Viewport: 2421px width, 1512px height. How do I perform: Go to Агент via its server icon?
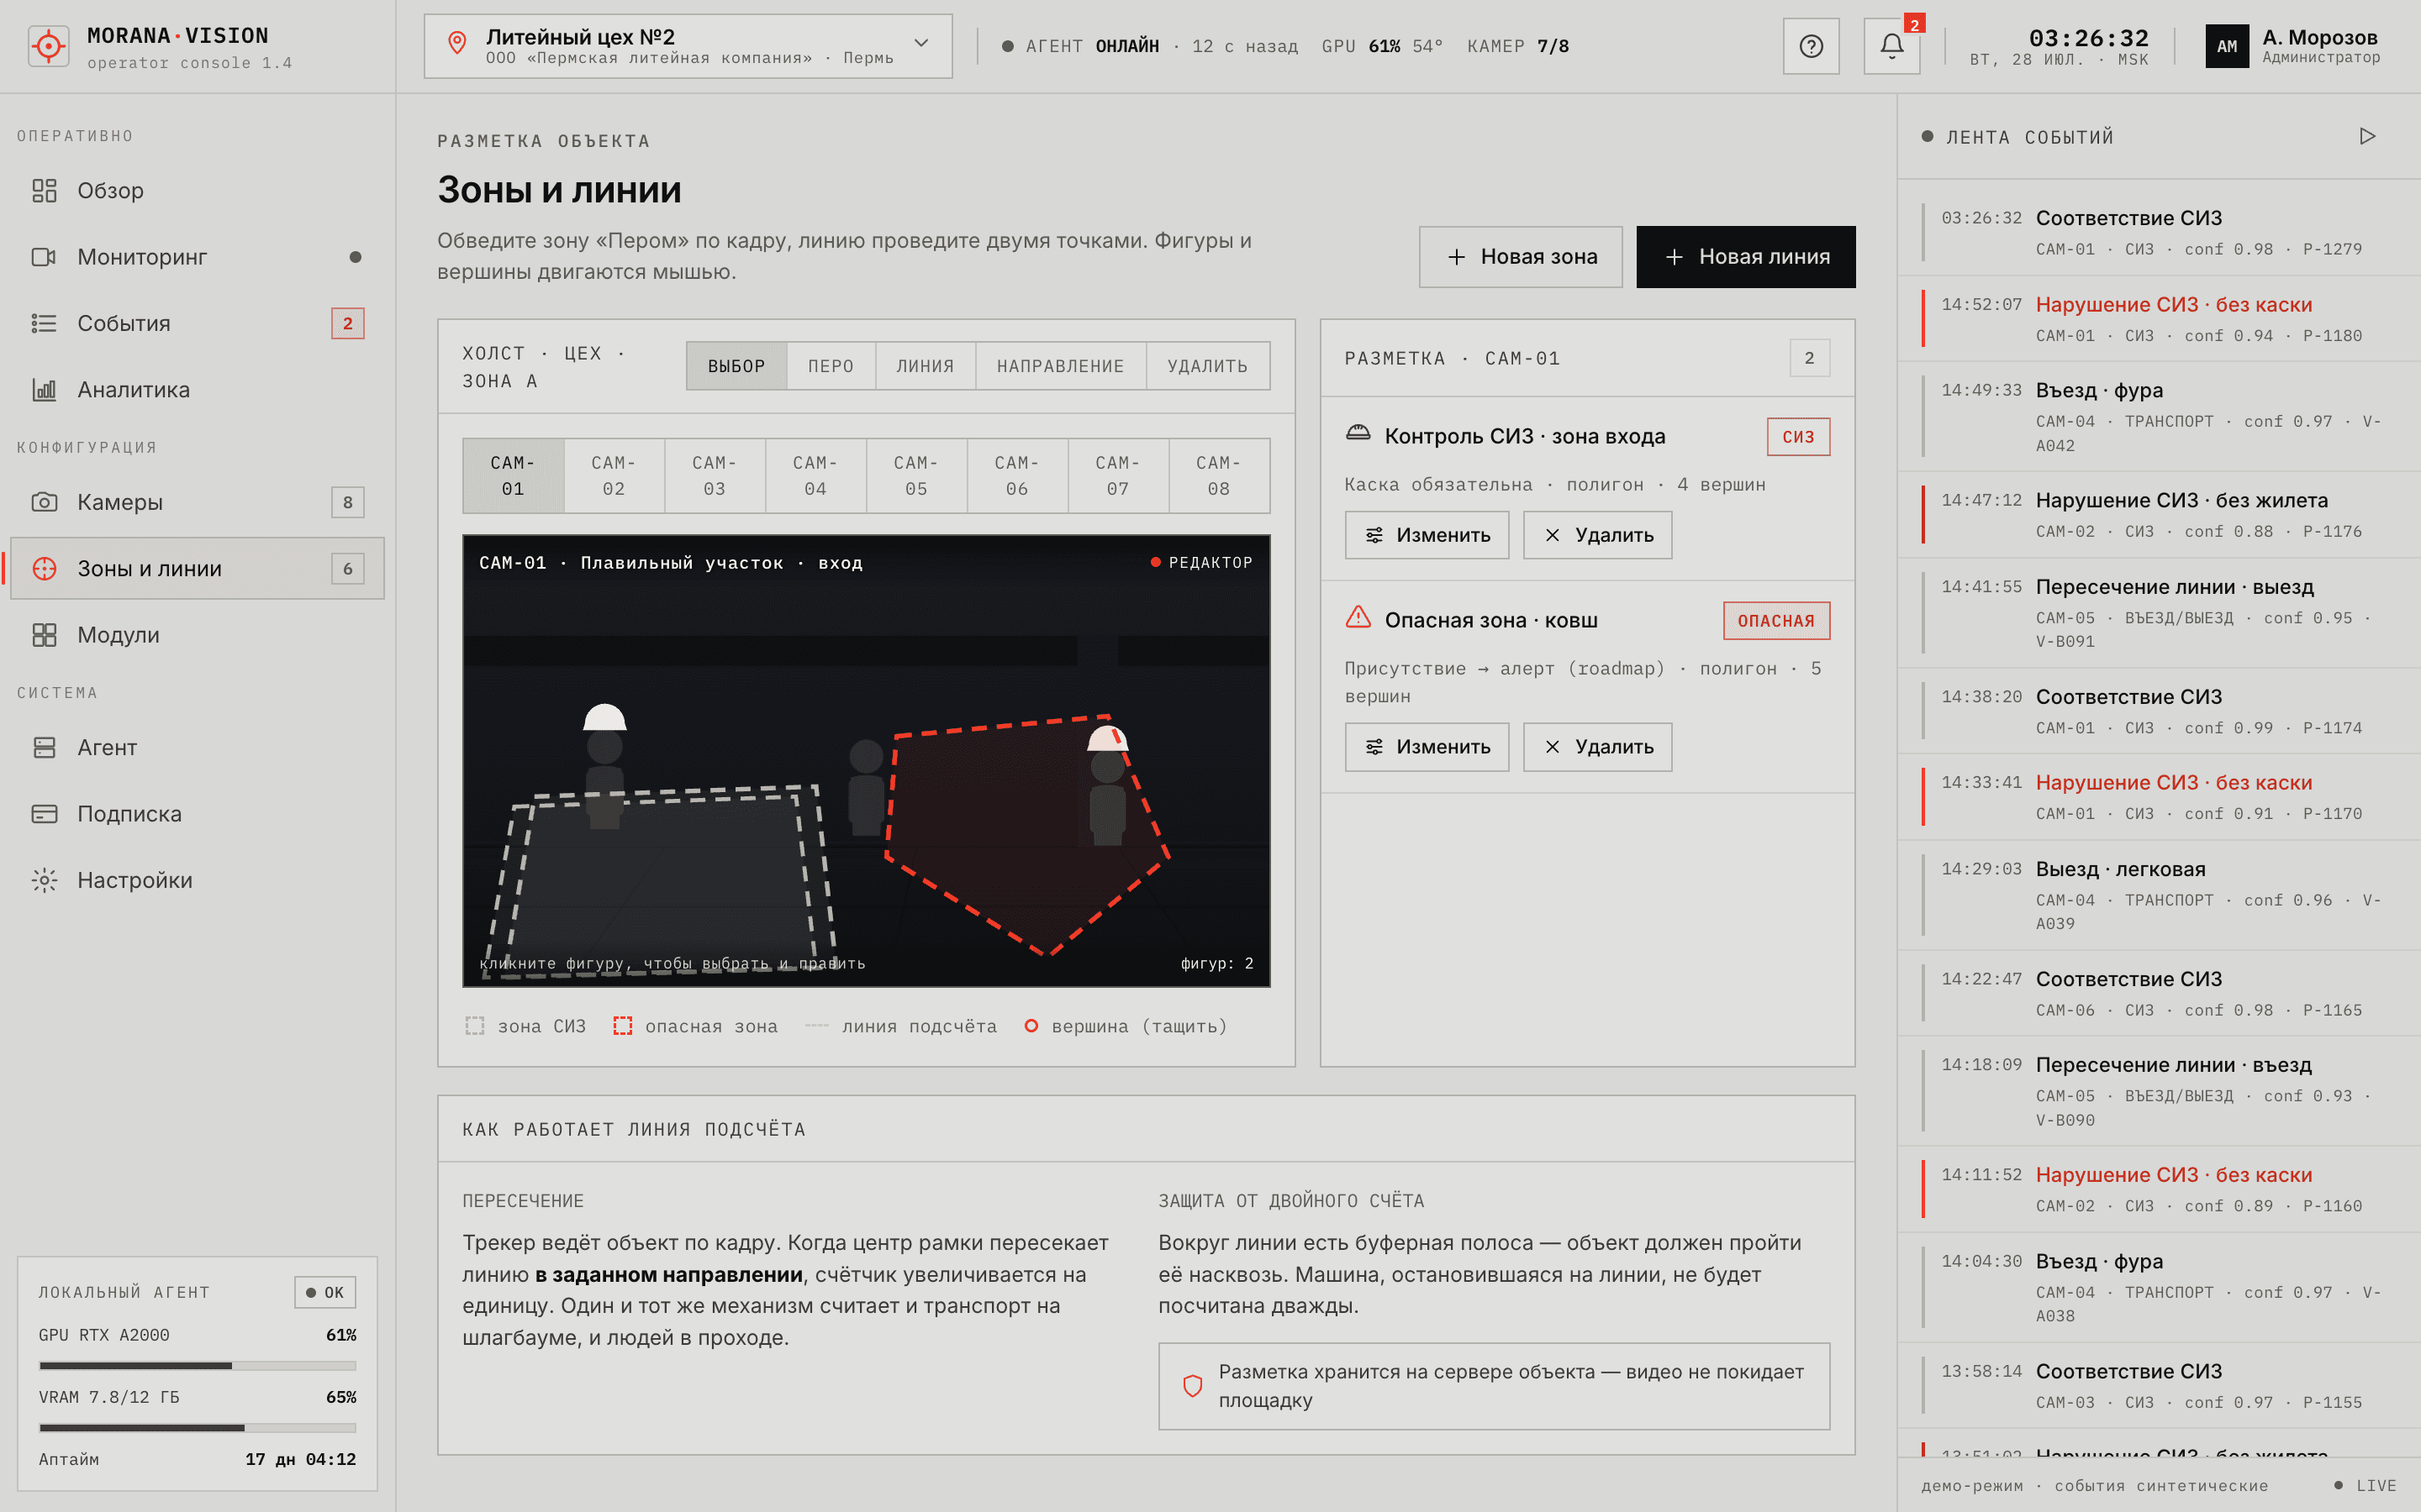(44, 747)
